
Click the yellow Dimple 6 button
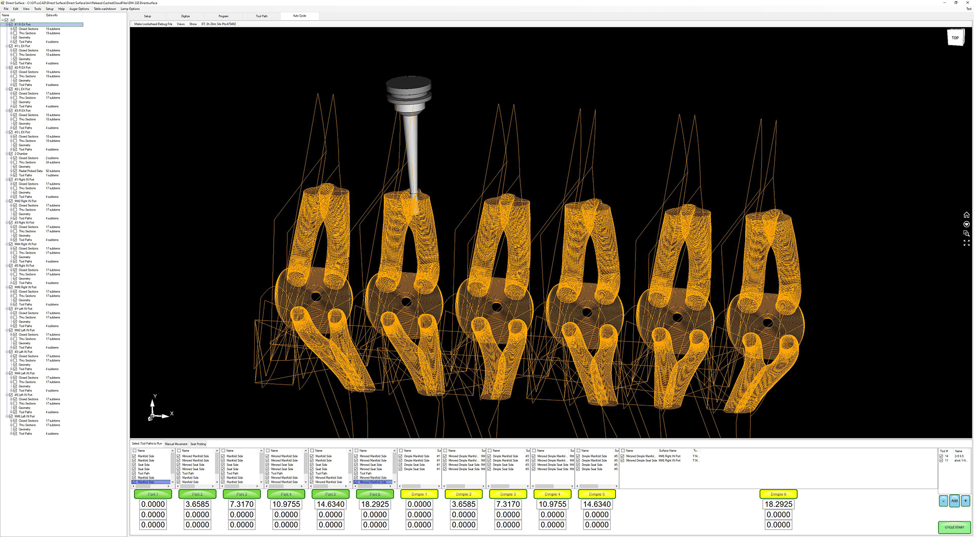tap(778, 494)
